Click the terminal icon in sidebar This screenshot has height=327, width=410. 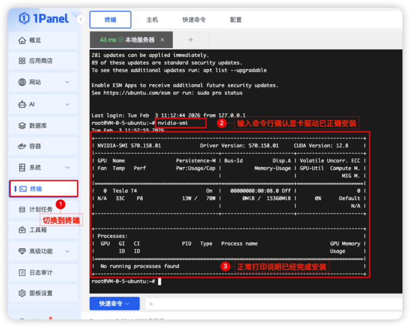click(23, 189)
